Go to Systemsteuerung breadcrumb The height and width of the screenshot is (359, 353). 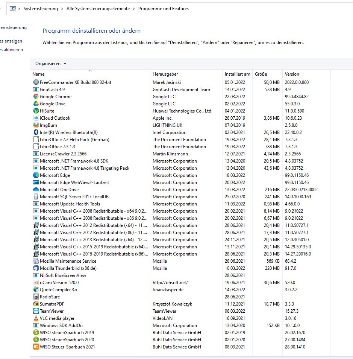click(x=41, y=9)
